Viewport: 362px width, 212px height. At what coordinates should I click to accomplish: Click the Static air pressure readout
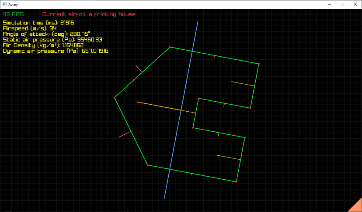[52, 40]
